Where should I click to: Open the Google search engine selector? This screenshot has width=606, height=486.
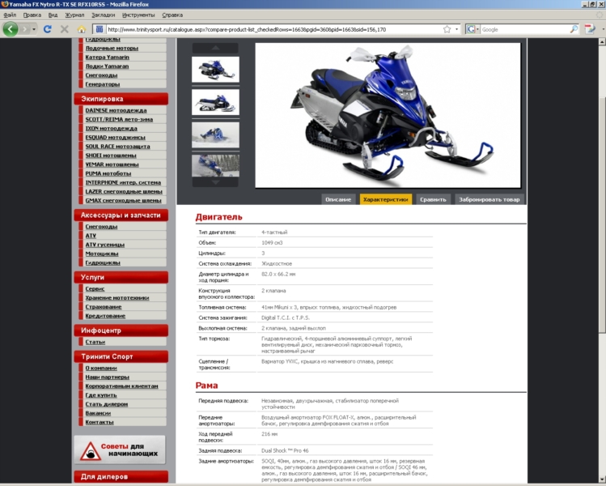[473, 29]
